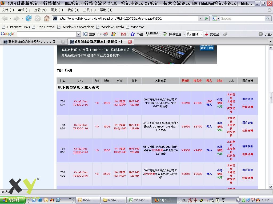The width and height of the screenshot is (273, 204).
Task: Open the 编辑 (E) menu
Action: (24, 10)
